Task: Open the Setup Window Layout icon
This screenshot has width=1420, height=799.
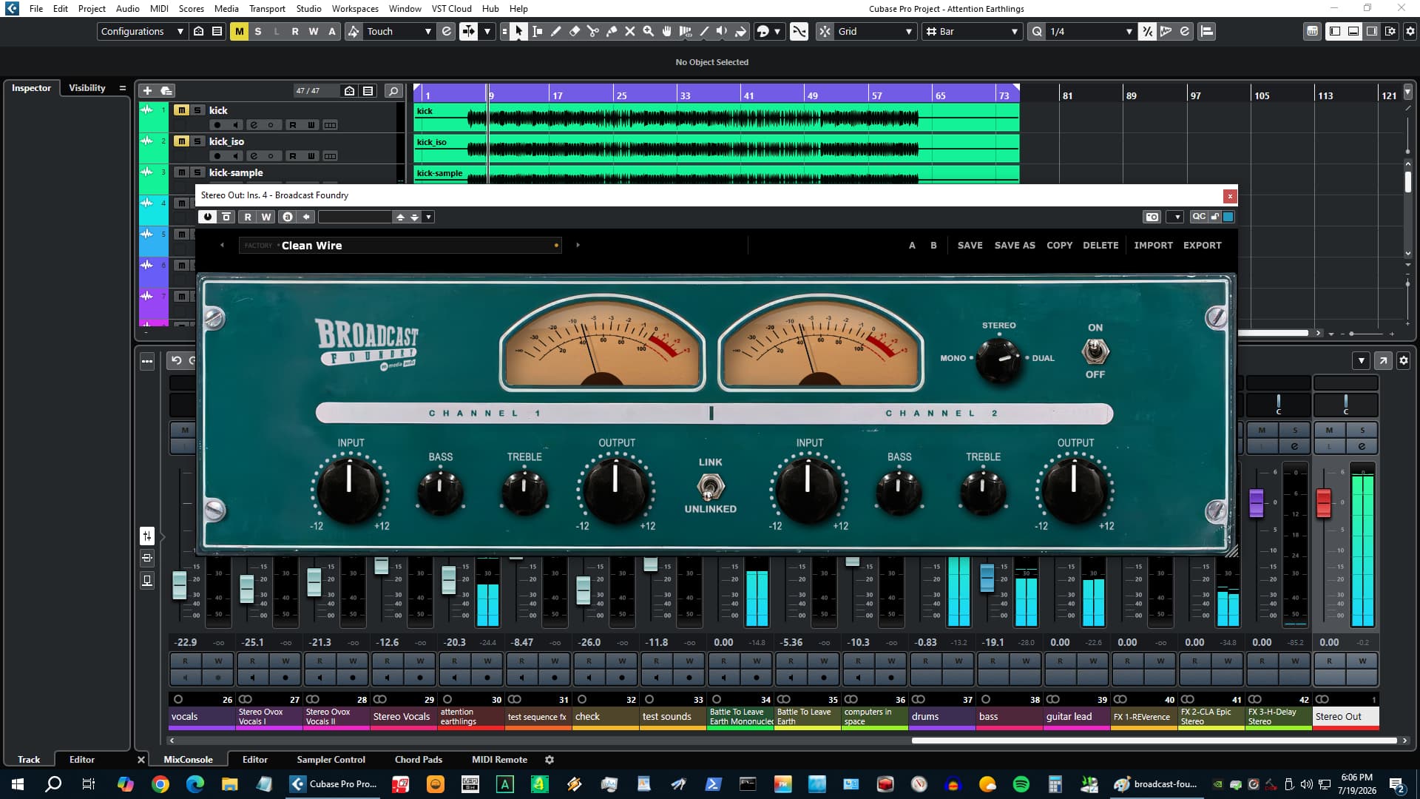Action: click(1390, 31)
